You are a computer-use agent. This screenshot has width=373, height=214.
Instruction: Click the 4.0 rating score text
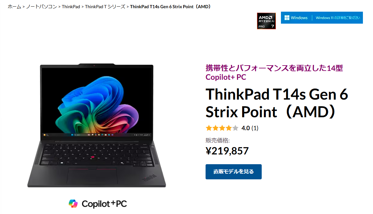pyautogui.click(x=246, y=128)
